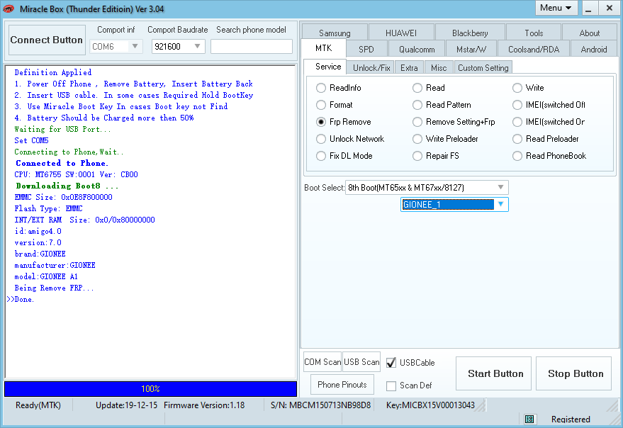The width and height of the screenshot is (623, 428).
Task: Open Phone Pinouts
Action: [x=342, y=385]
